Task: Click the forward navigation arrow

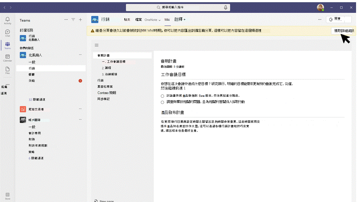Action: click(x=11, y=7)
